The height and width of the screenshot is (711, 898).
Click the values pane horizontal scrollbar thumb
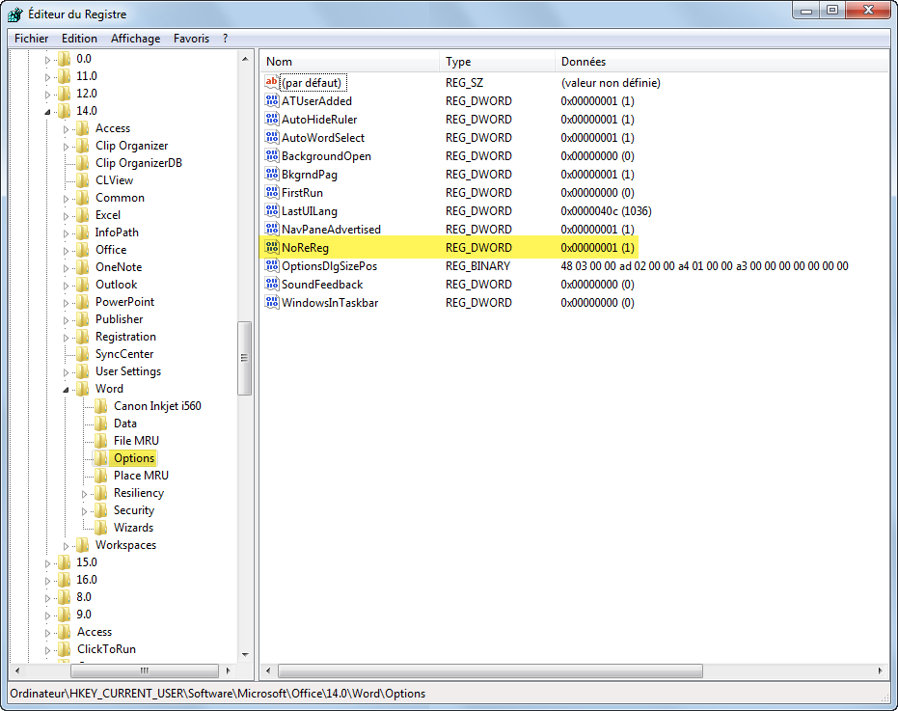click(490, 670)
